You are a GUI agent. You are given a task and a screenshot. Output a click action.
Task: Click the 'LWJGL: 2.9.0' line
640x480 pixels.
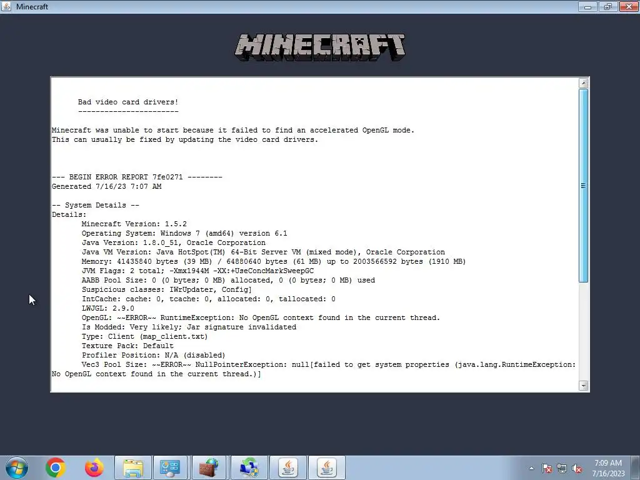point(107,309)
